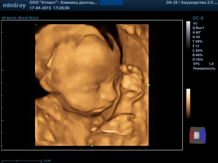Click the 3D orientation cube indicator

click(x=198, y=135)
